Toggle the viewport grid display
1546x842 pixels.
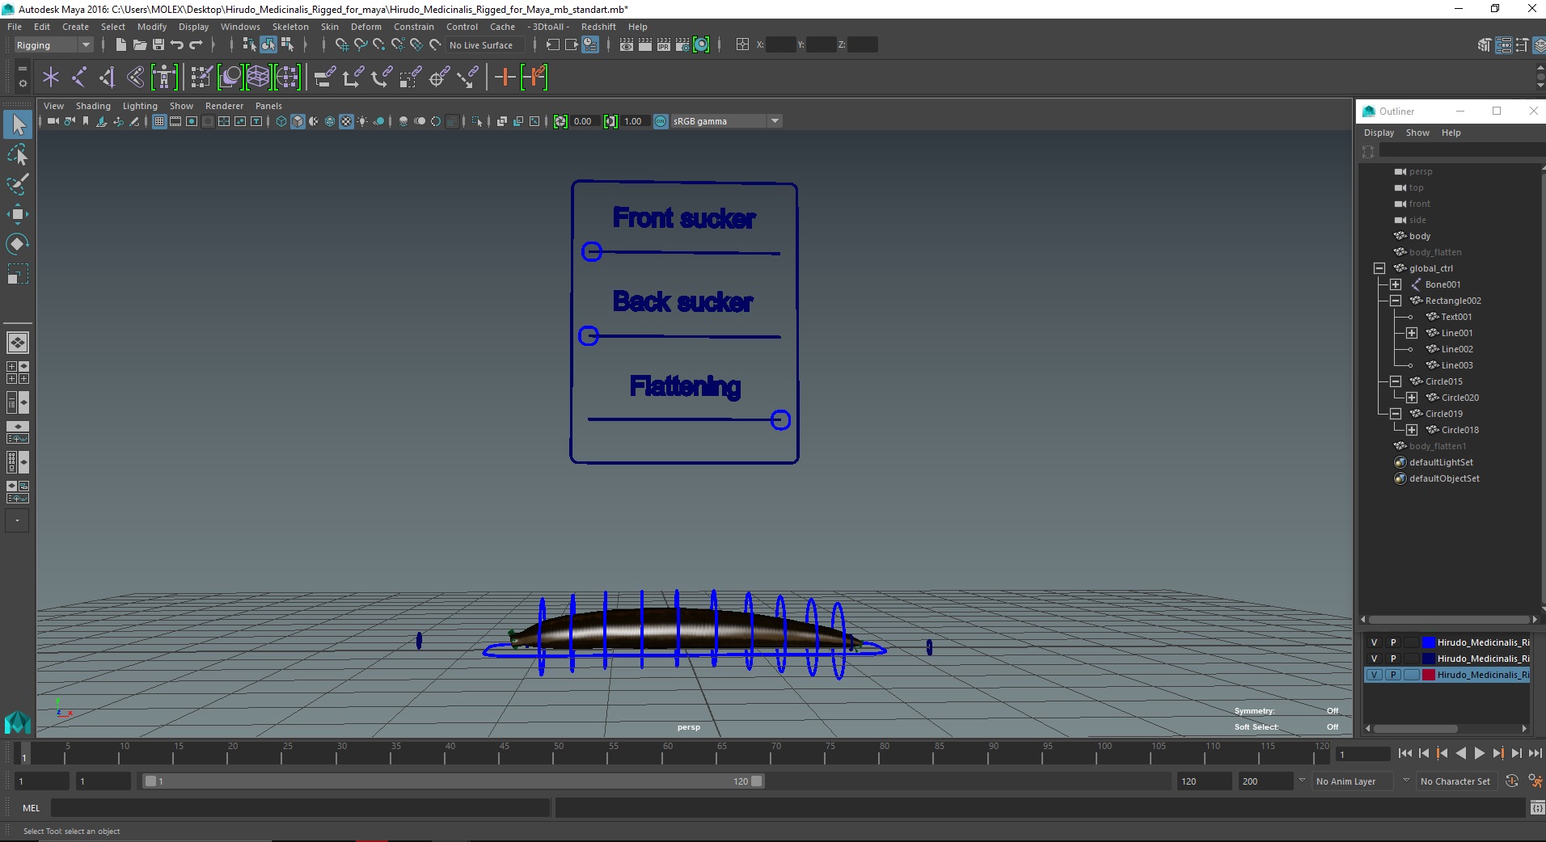159,121
